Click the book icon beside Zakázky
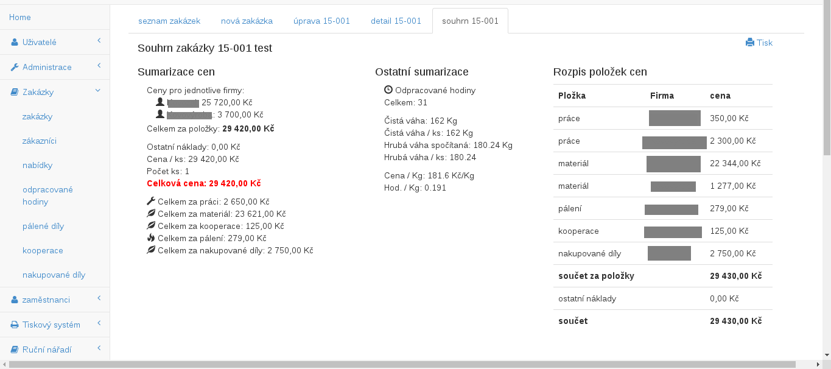831x369 pixels. click(15, 93)
